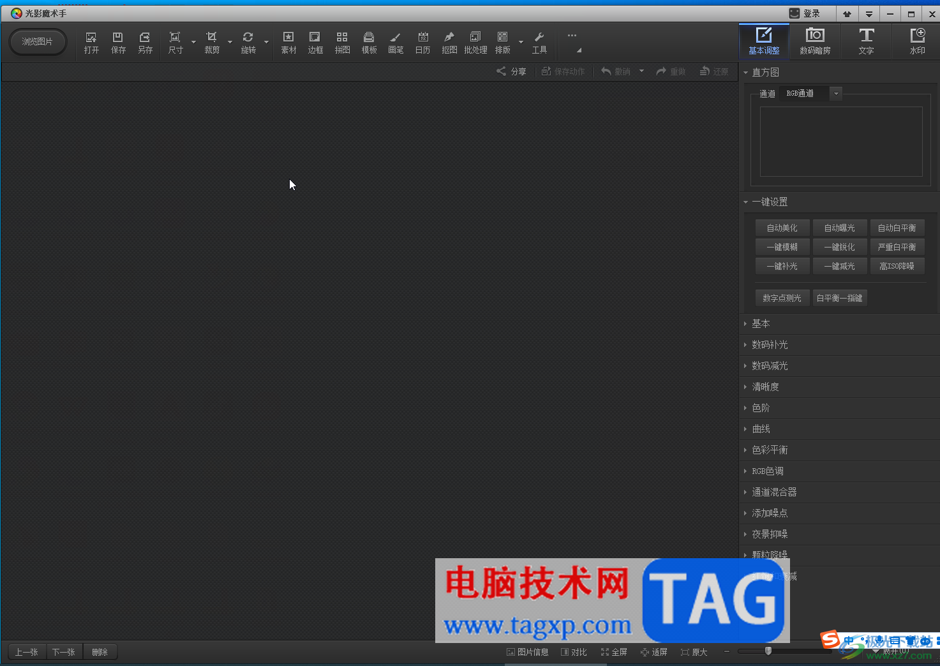Viewport: 940px width, 666px height.
Task: Select the 裁剪 crop tool
Action: (212, 43)
